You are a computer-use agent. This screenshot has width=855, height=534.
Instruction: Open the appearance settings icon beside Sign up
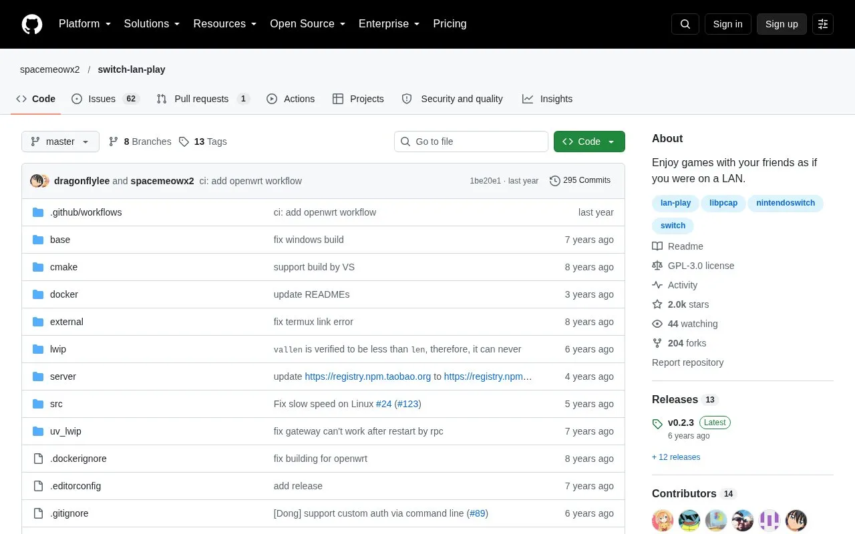(823, 24)
